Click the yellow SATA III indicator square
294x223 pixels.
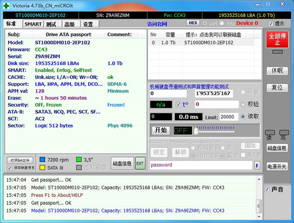(43, 168)
